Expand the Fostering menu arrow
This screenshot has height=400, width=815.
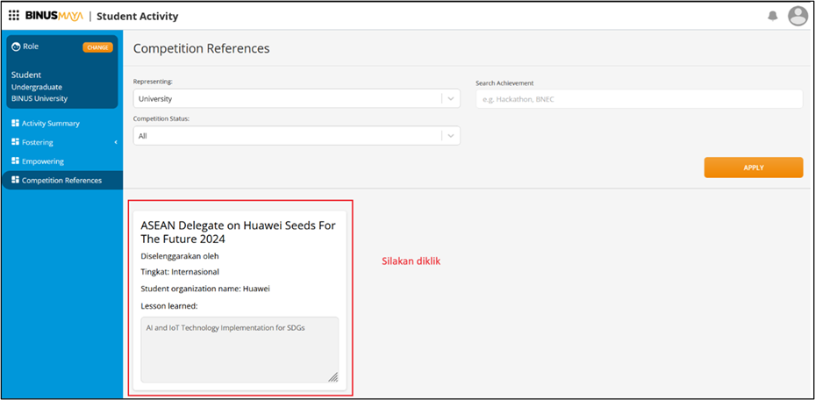(x=116, y=142)
